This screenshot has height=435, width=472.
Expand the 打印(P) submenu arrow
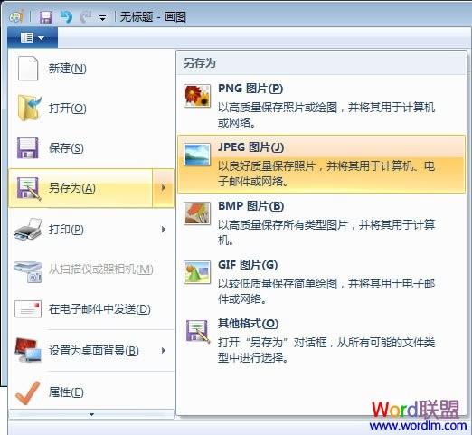[164, 230]
